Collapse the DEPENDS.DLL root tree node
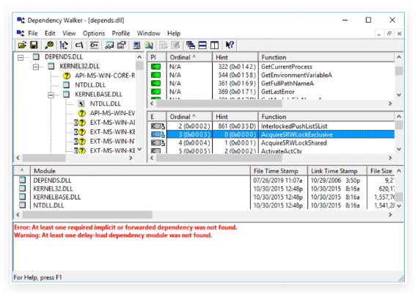The image size is (418, 295). pos(21,57)
